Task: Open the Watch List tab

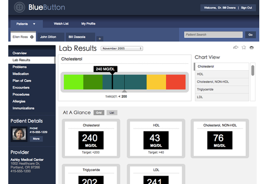Action: pos(61,24)
